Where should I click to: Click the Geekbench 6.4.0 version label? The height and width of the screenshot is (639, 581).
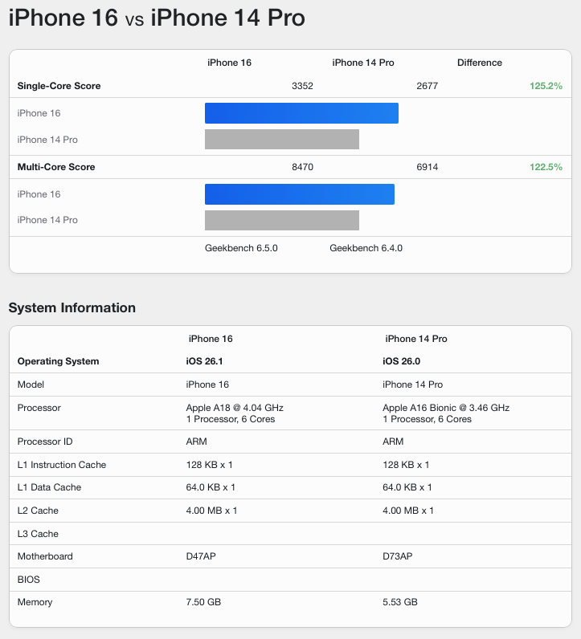pyautogui.click(x=366, y=248)
